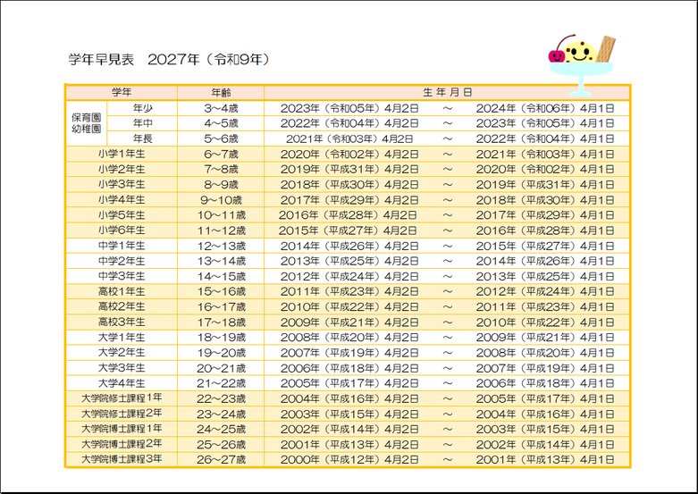Click end date 2022年（令和04年）4月1日
The width and height of the screenshot is (698, 494).
pyautogui.click(x=545, y=138)
